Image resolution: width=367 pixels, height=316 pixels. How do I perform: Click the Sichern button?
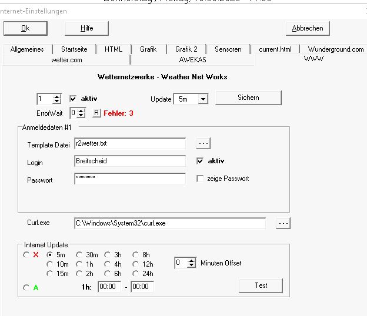[248, 98]
